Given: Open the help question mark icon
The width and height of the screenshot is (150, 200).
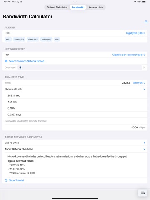Looking at the screenshot, I should click(x=146, y=22).
